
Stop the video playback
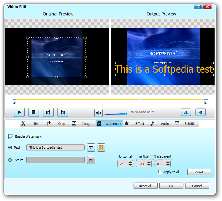(34, 112)
